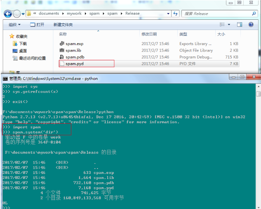Viewport: 261px width, 209px height.
Task: Select the spam.lib file icon
Action: (62, 50)
